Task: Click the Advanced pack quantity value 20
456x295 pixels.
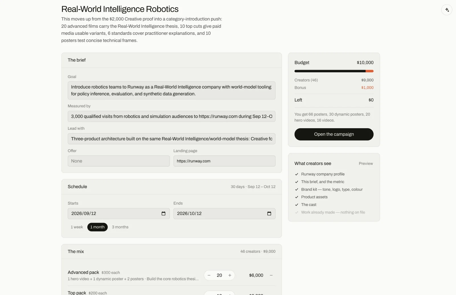Action: pyautogui.click(x=219, y=275)
